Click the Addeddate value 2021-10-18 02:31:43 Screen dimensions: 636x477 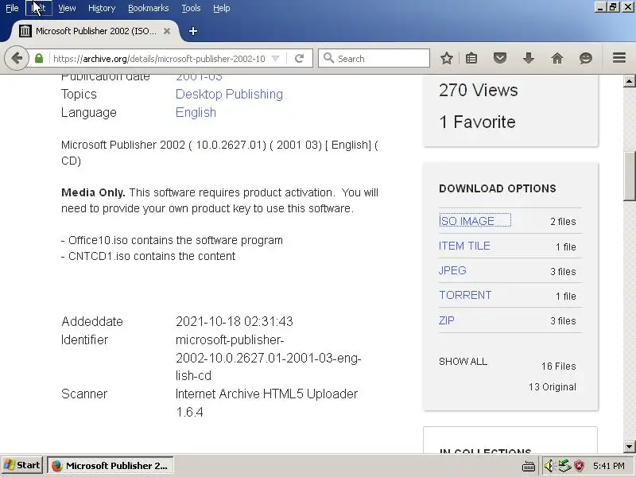[235, 321]
